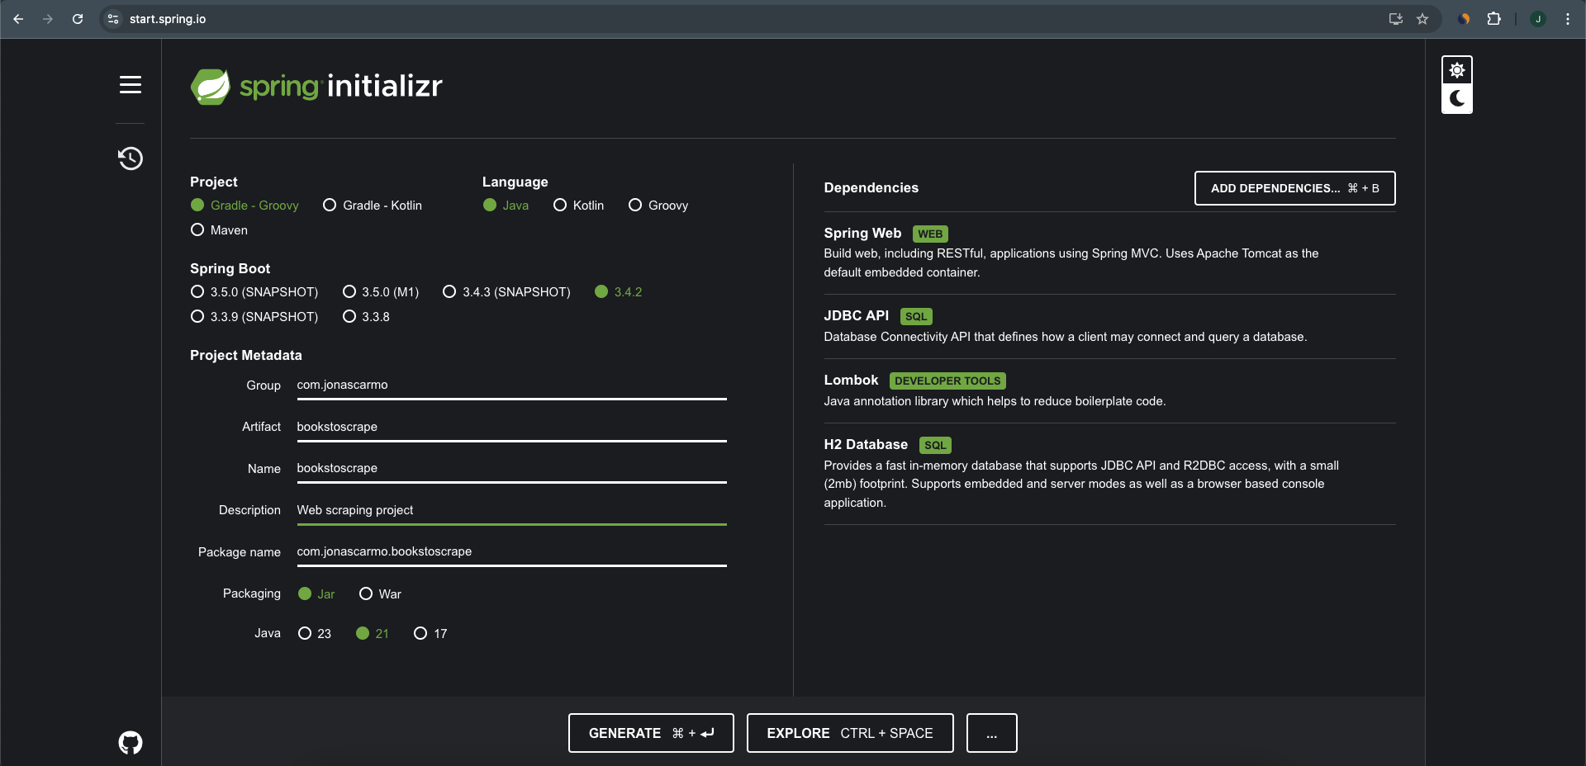The image size is (1586, 766).
Task: Select Spring Boot 3.3.9 (SNAPSHOT)
Action: tap(254, 317)
